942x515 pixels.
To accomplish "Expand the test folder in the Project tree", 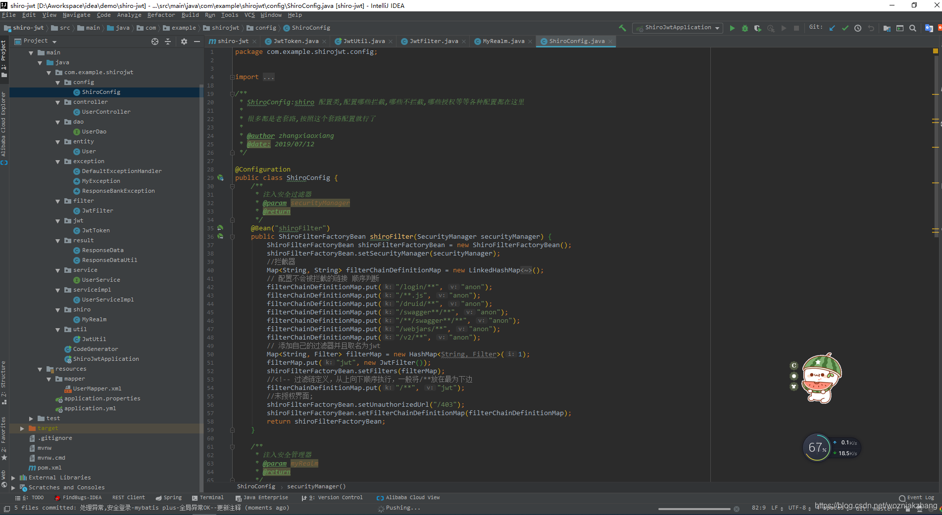I will (31, 418).
